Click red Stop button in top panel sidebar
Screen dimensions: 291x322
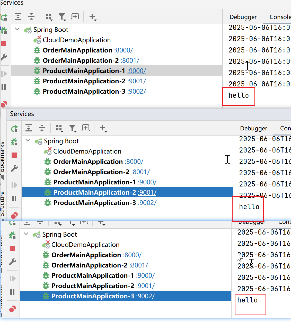(x=4, y=44)
